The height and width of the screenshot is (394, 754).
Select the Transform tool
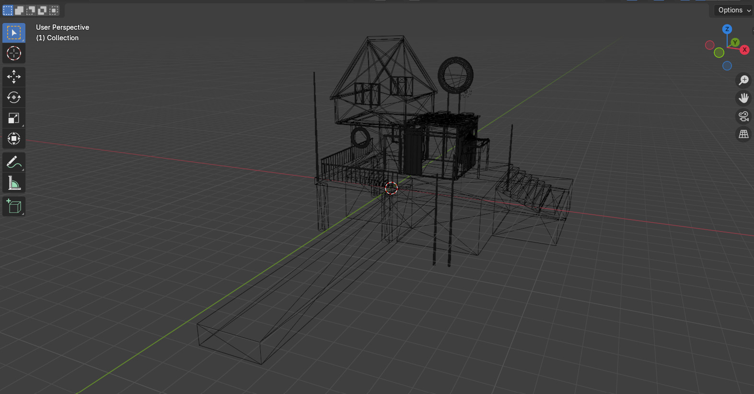click(14, 139)
